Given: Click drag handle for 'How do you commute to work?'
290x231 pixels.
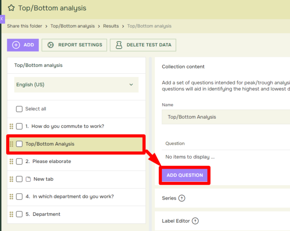Looking at the screenshot, I should point(11,126).
